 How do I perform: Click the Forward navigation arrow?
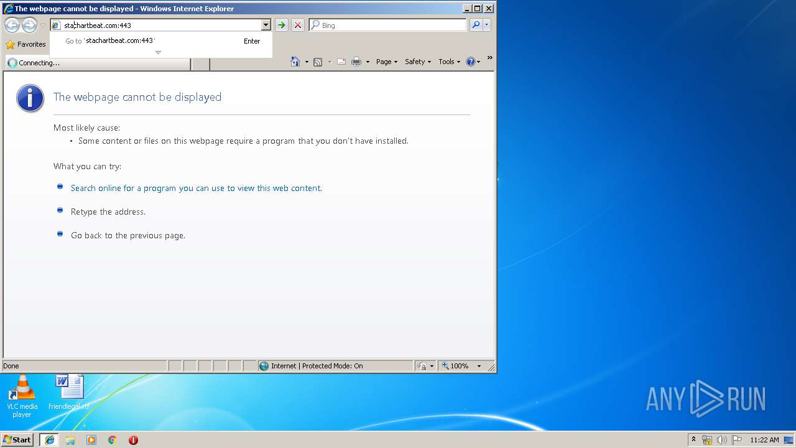[29, 25]
